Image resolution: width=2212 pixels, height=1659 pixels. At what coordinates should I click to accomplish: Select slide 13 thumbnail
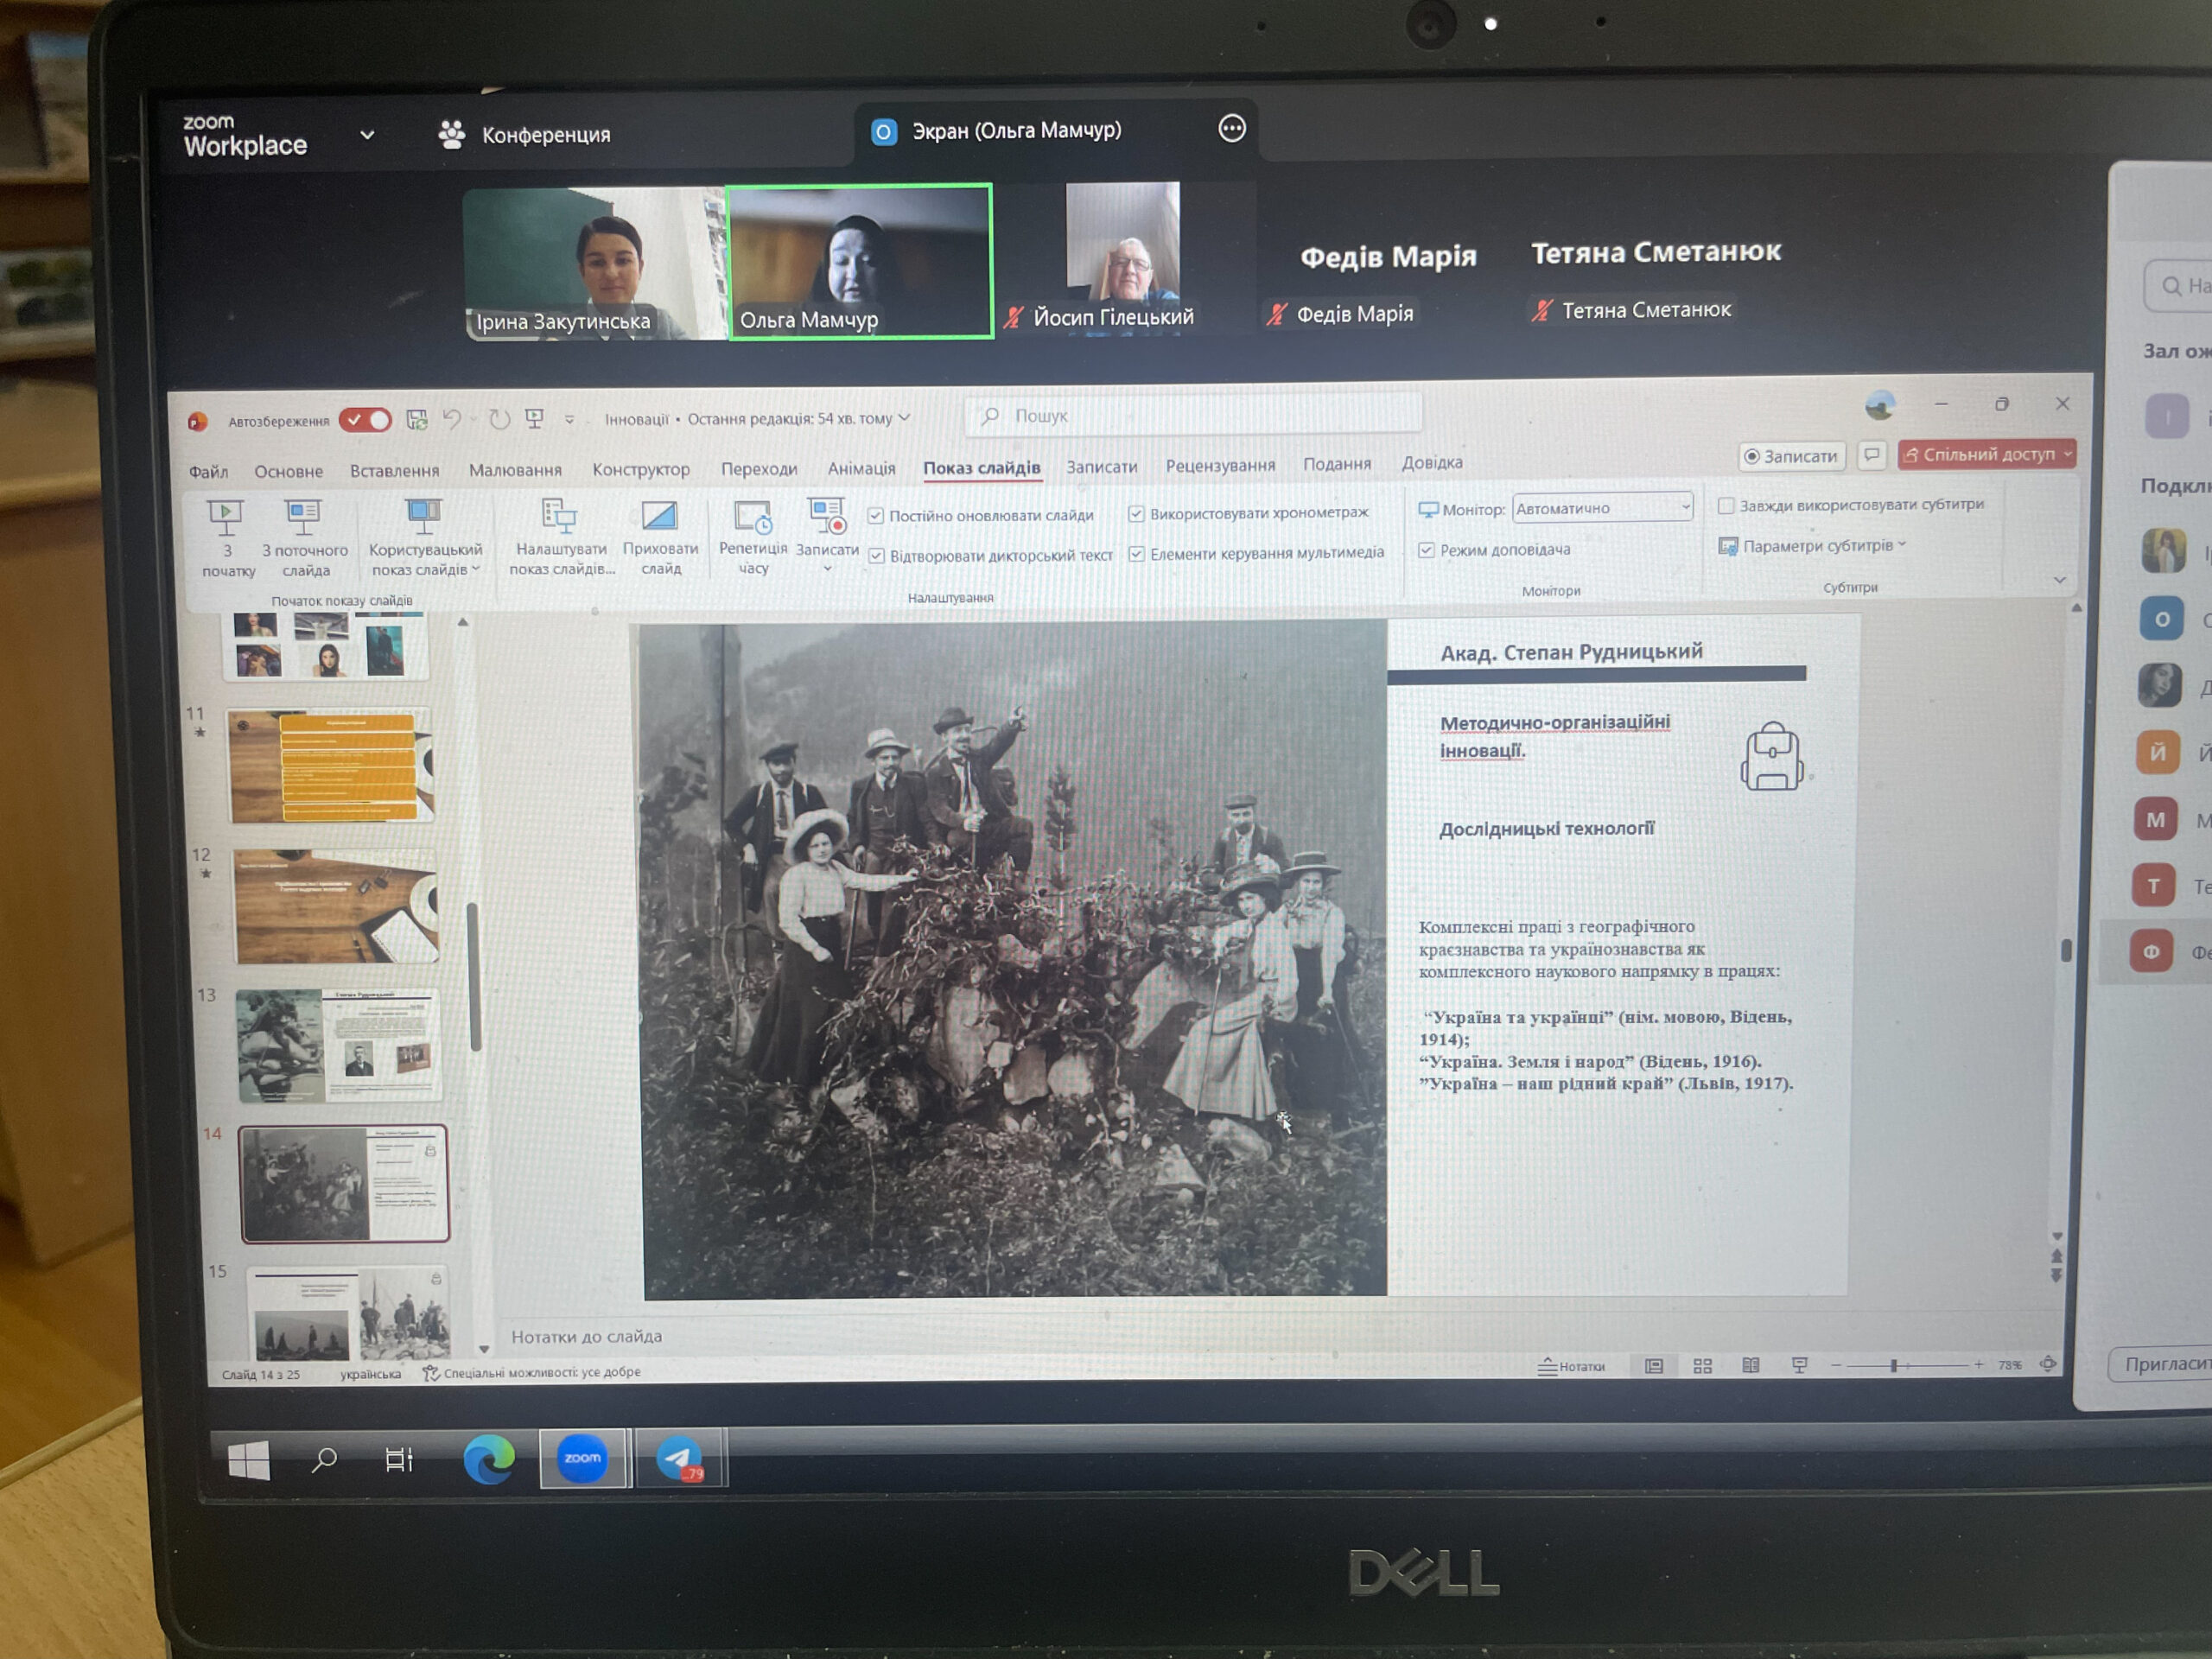click(339, 1045)
